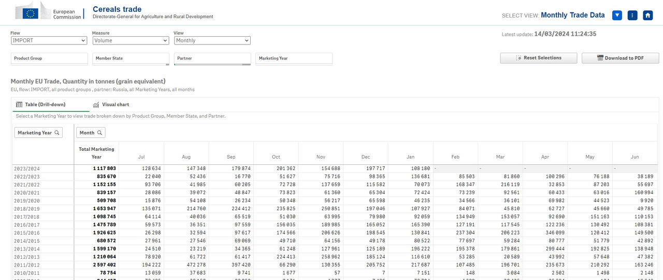Click the cell value 299 444

pyautogui.click(x=555, y=249)
